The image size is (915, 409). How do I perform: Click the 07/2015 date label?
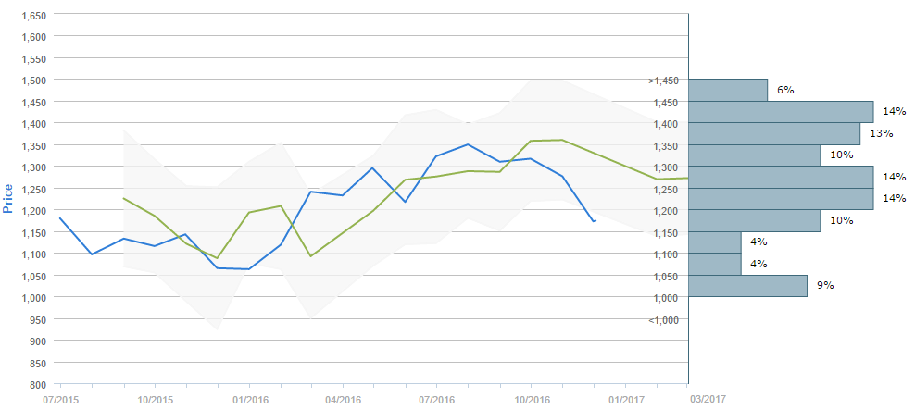click(x=59, y=399)
